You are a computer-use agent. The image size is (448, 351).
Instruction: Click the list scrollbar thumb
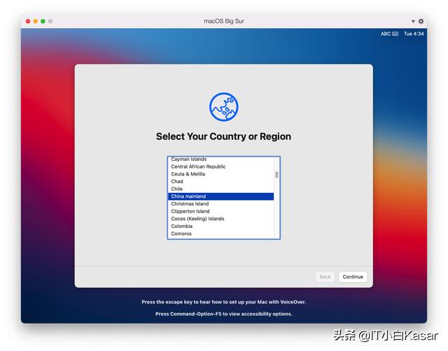(x=276, y=174)
